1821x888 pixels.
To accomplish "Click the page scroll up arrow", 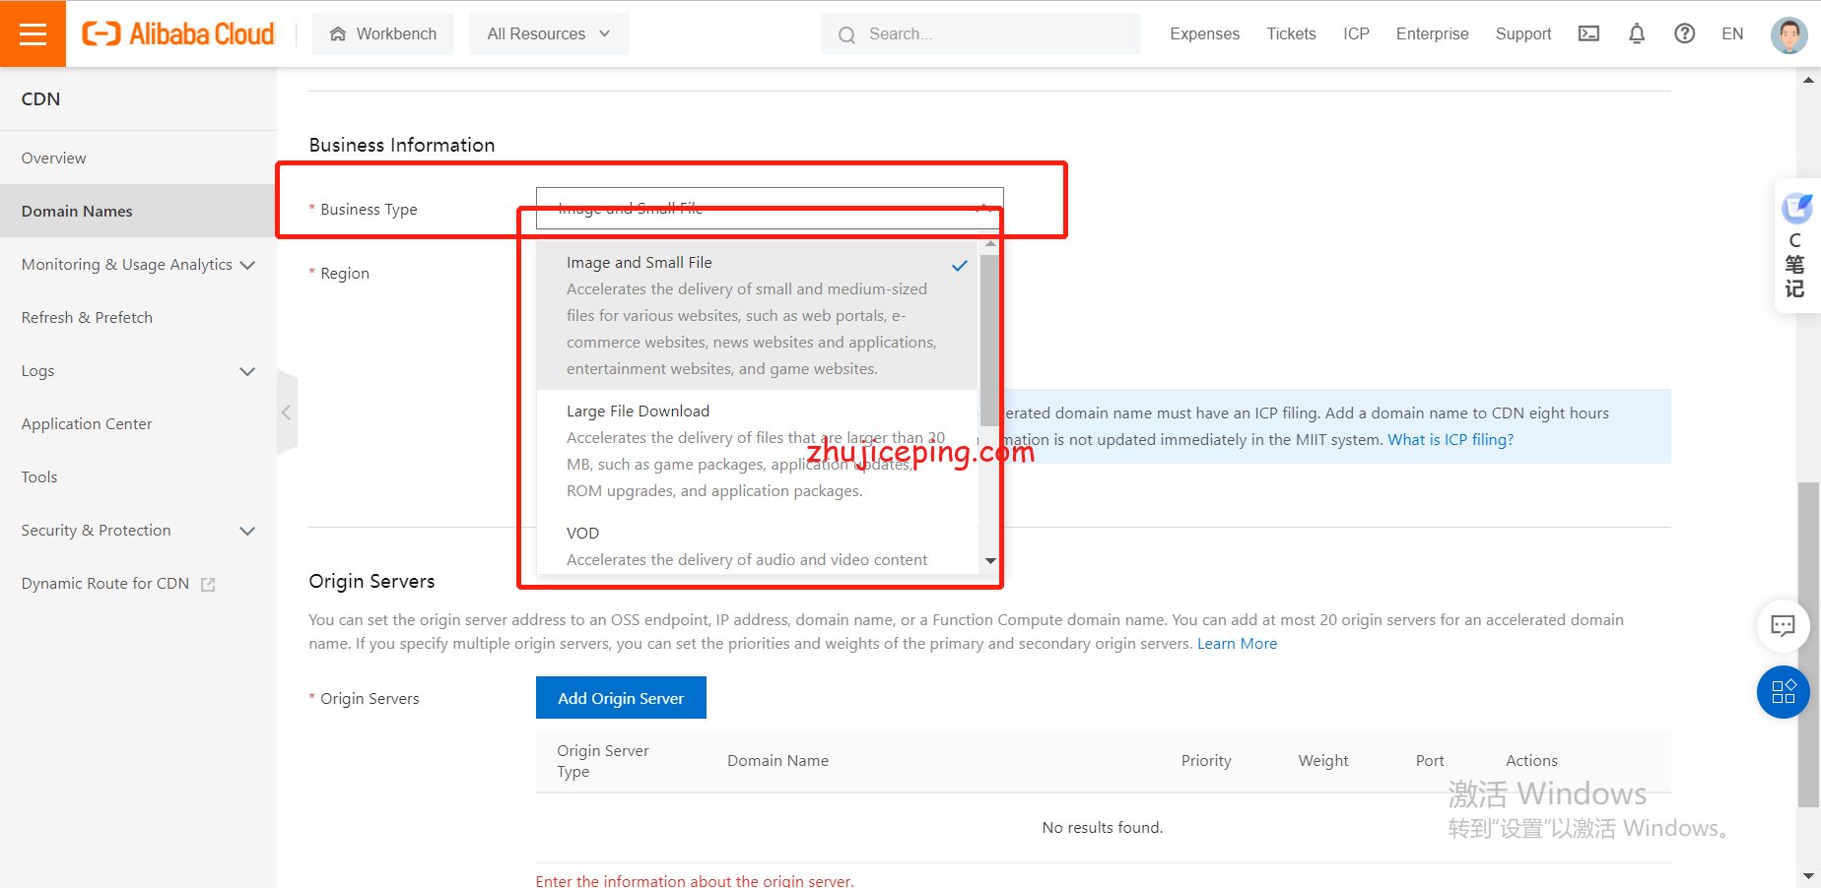I will point(1808,80).
